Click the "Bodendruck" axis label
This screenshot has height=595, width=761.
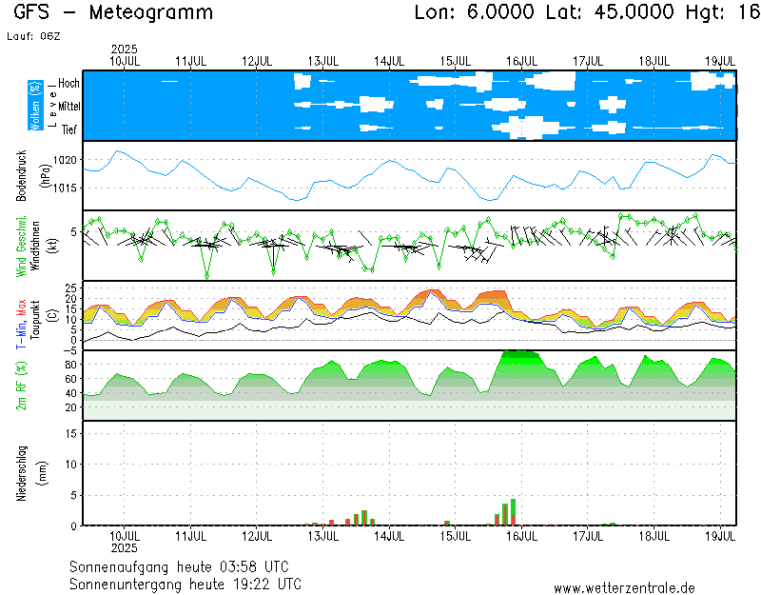(21, 176)
